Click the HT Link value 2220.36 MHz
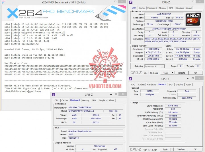 click(x=153, y=59)
